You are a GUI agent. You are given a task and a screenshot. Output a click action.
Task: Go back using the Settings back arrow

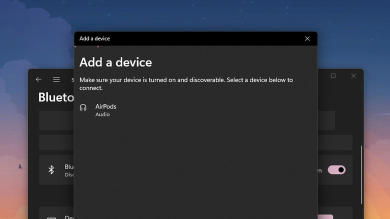tap(38, 79)
